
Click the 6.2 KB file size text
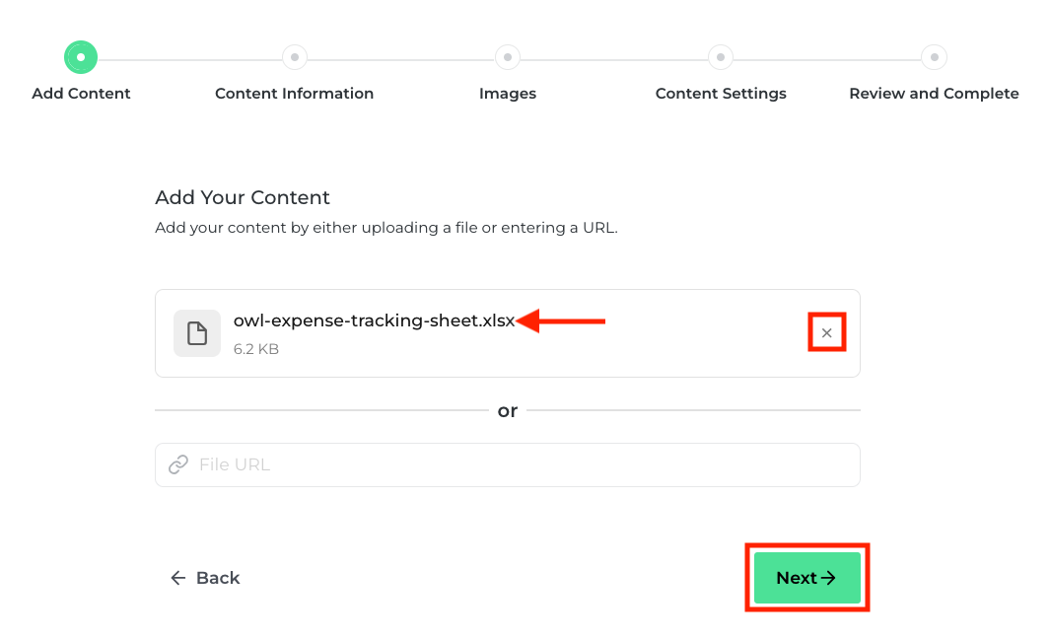[256, 349]
